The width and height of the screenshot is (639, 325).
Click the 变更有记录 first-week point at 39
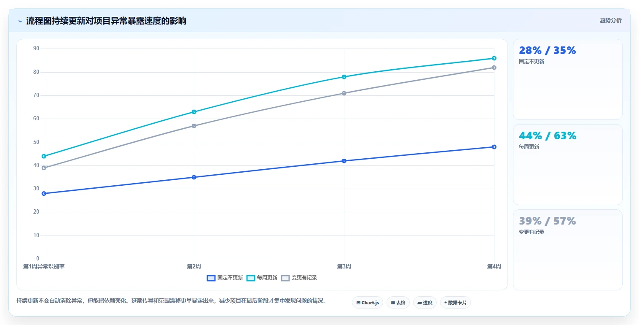(44, 168)
